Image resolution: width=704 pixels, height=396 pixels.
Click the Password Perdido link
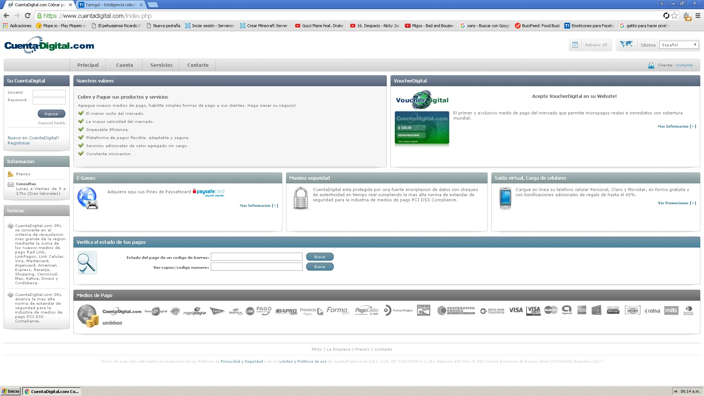point(52,123)
